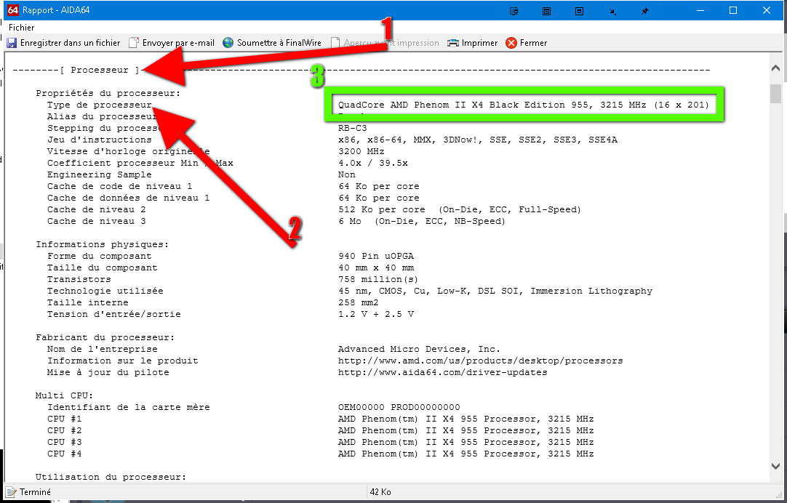Click the "CPU #3" row label
The width and height of the screenshot is (787, 503).
coord(64,443)
